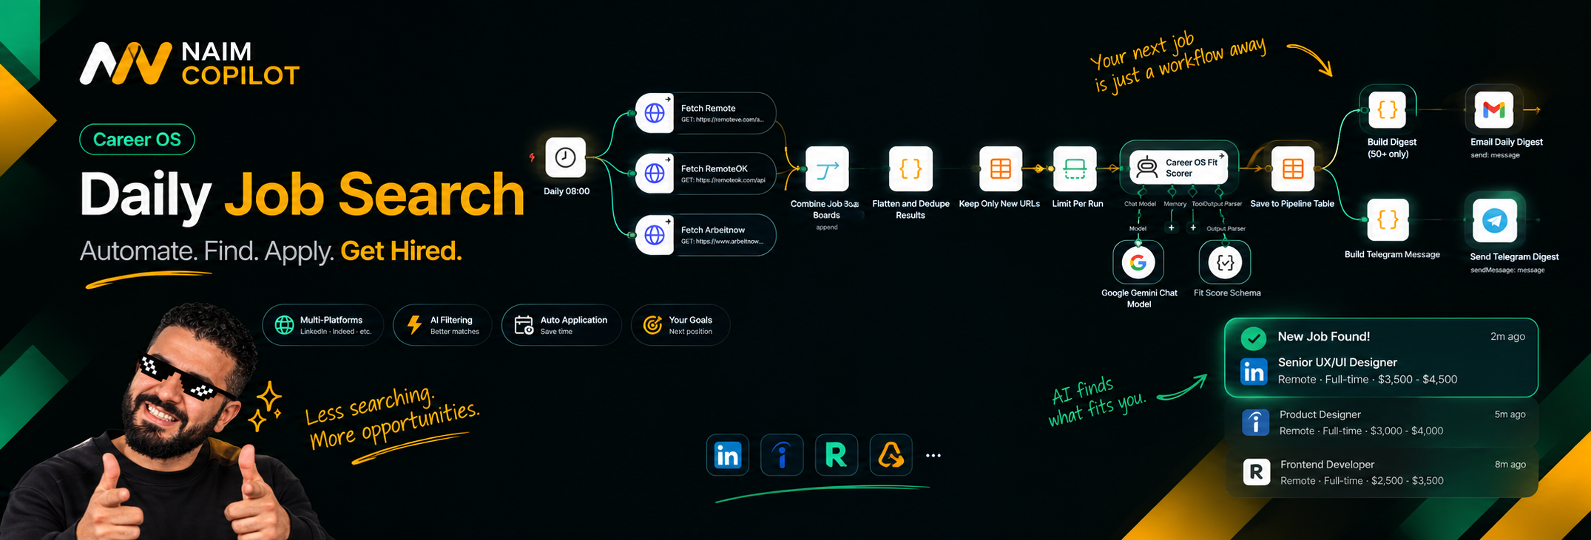1591x540 pixels.
Task: Open the Career OS Fit Scorer agent node
Action: 1178,168
